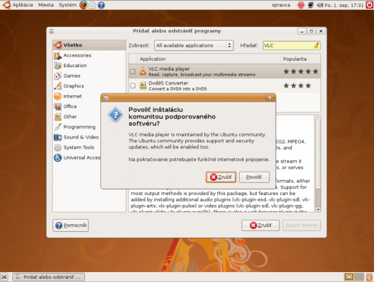This screenshot has width=374, height=282.
Task: Click the network monitor tray icon
Action: point(310,5)
